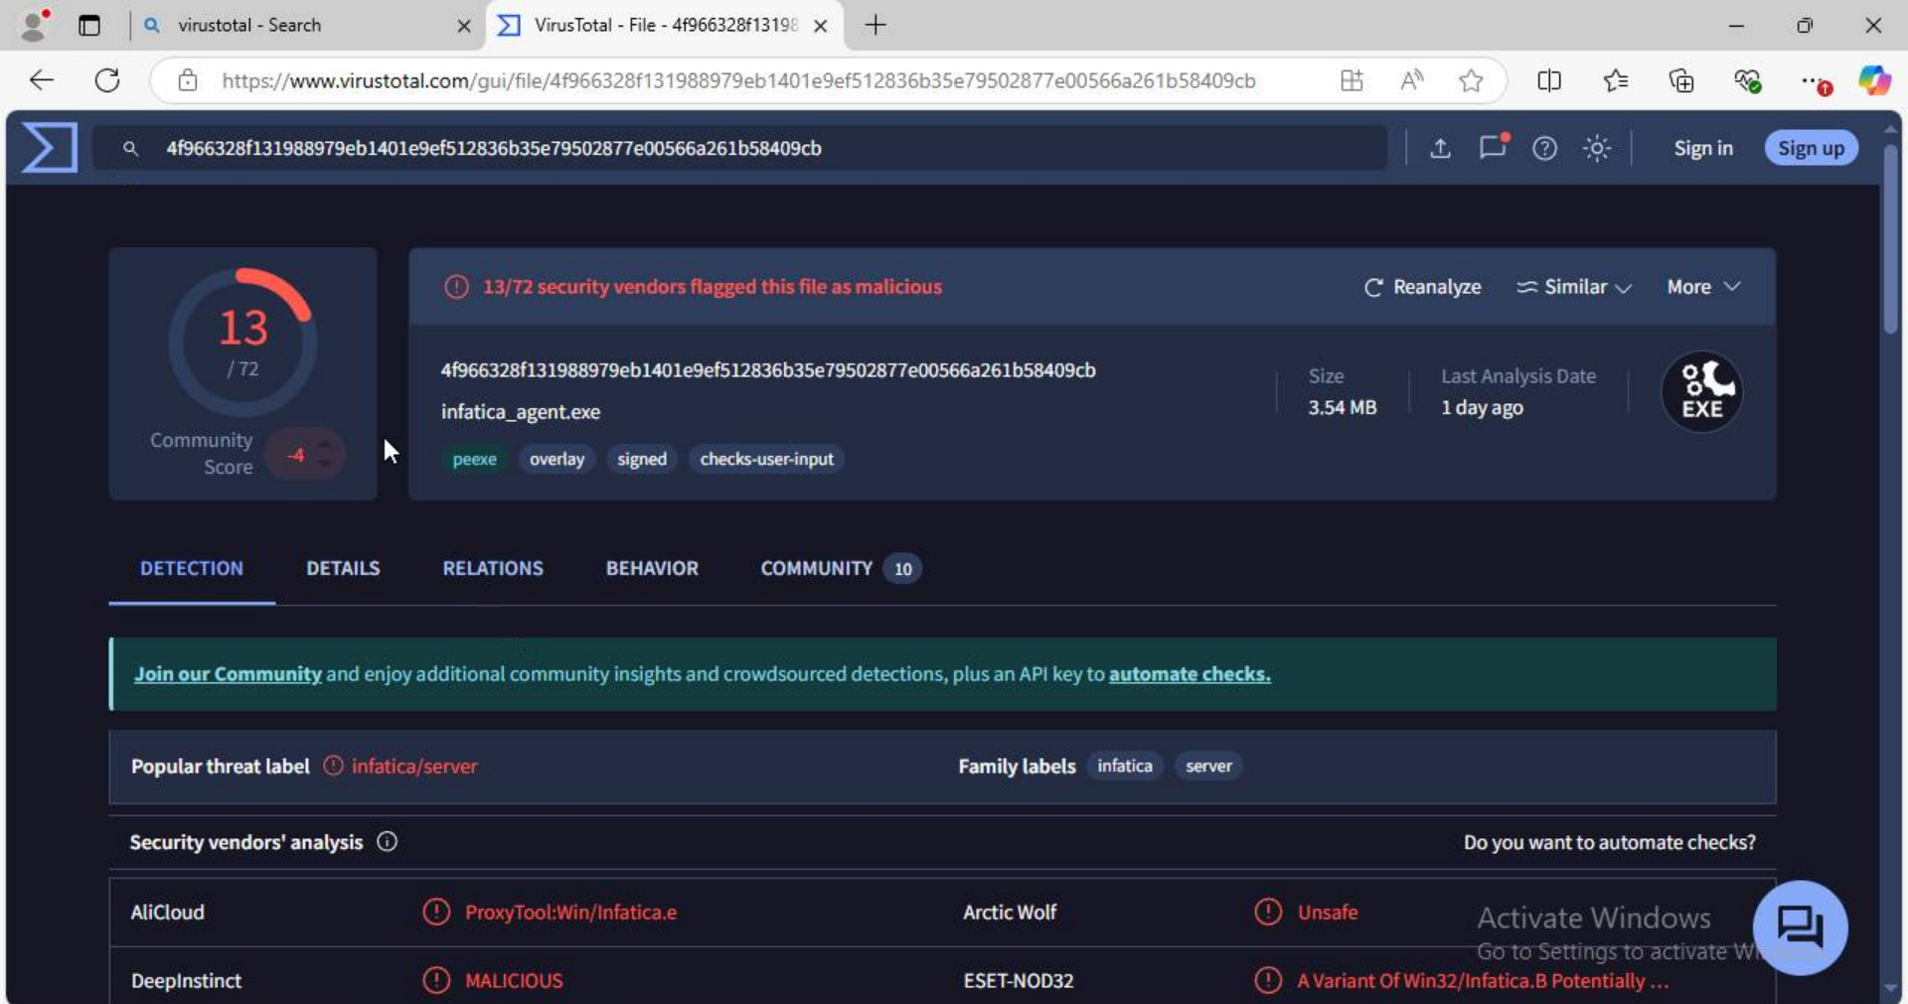Click the signed tag
Image resolution: width=1908 pixels, height=1004 pixels.
tap(642, 459)
